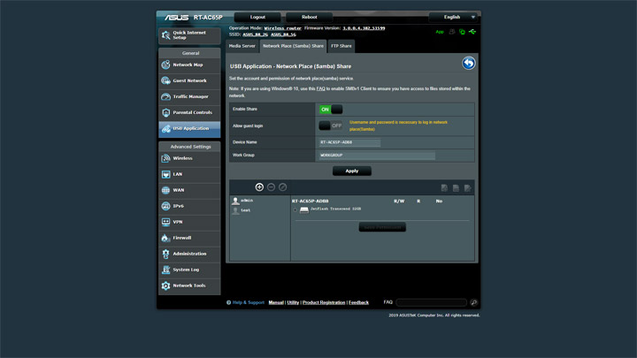
Task: Click the Logout button
Action: pos(257,17)
